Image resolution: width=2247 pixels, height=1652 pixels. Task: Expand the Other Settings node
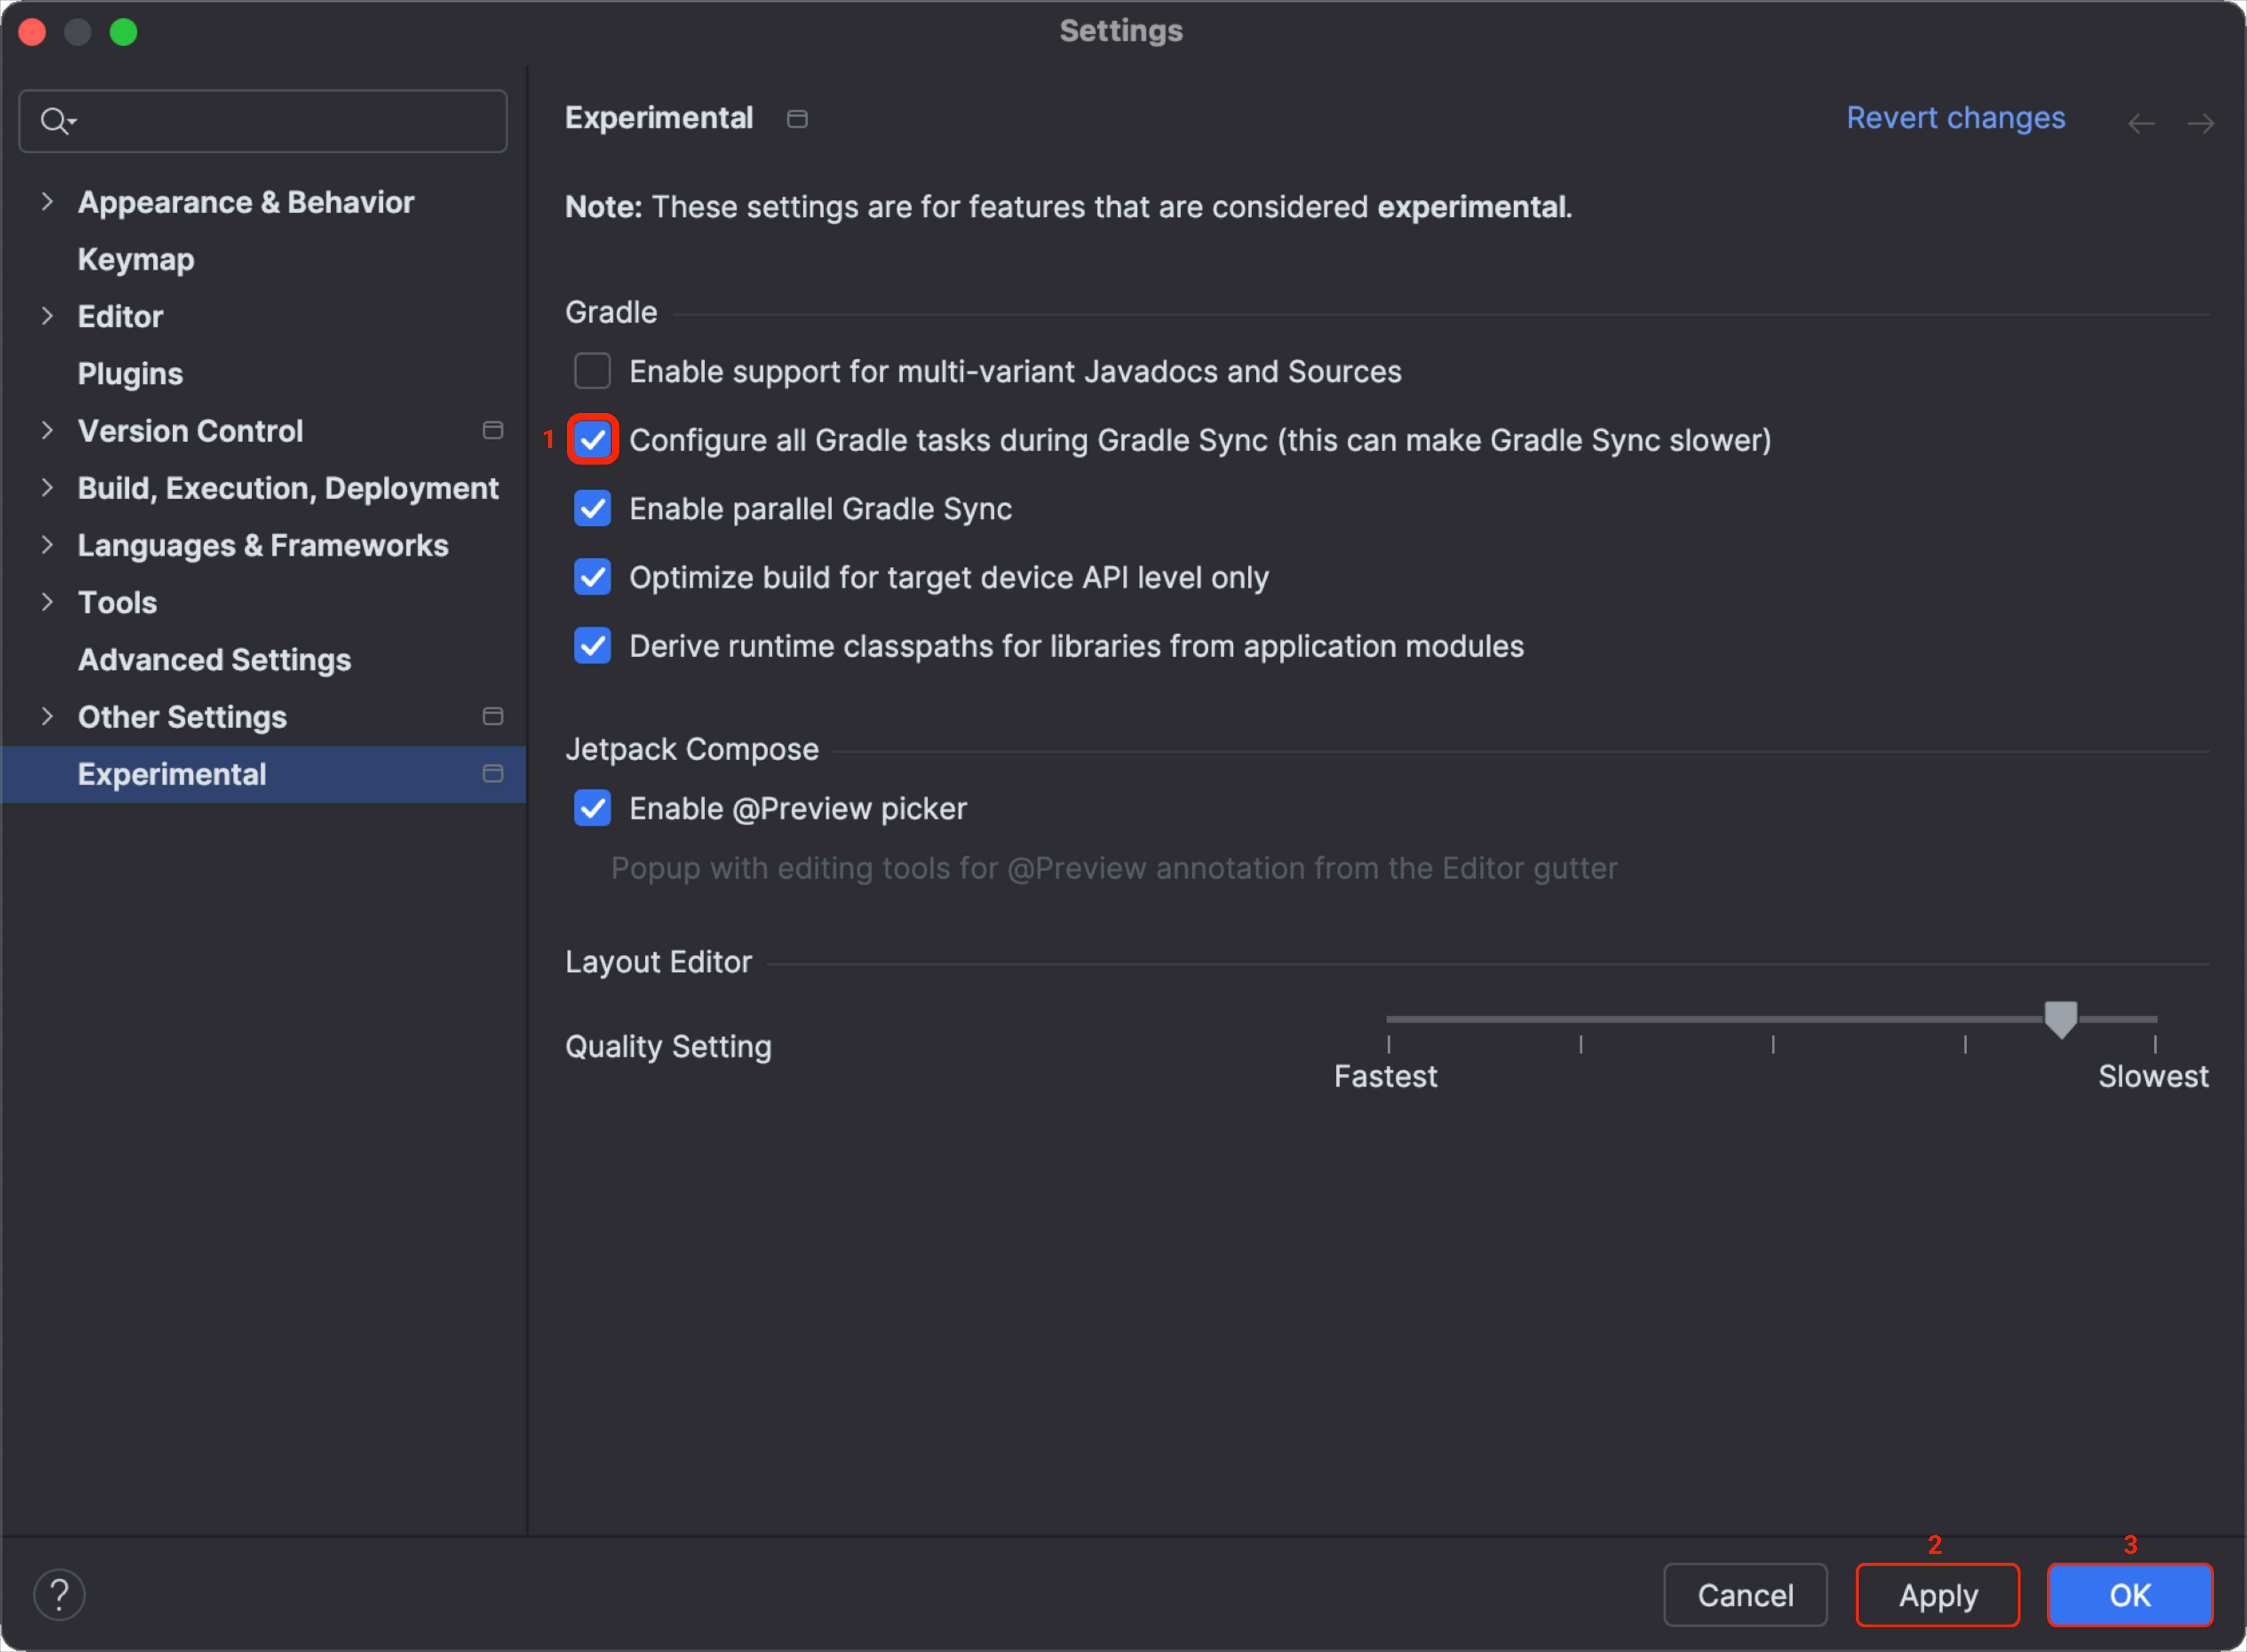(47, 717)
